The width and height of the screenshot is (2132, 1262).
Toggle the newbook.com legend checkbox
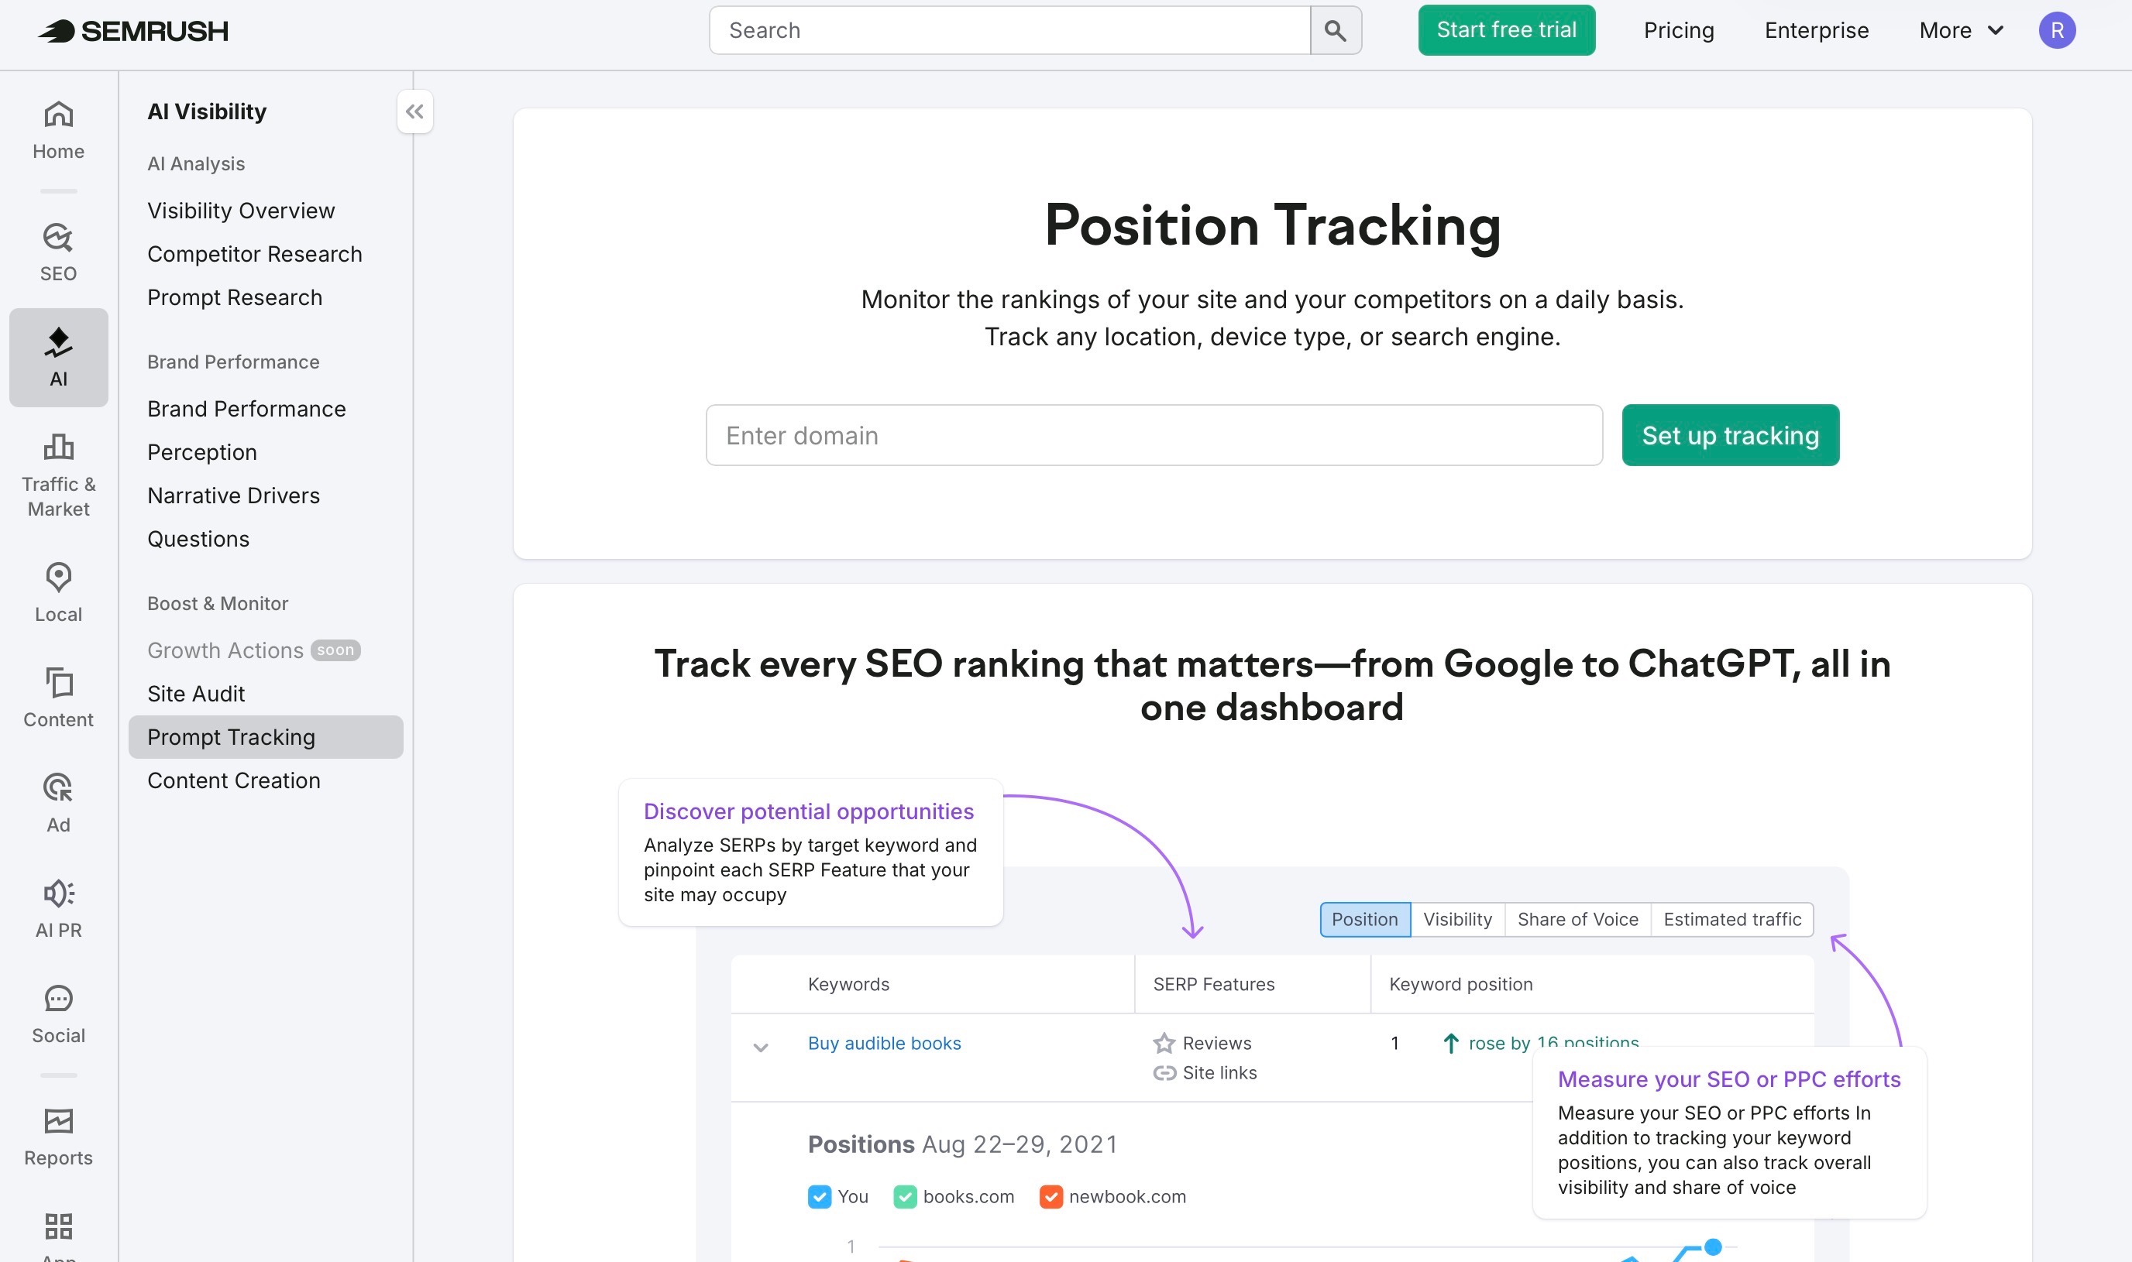pos(1051,1196)
